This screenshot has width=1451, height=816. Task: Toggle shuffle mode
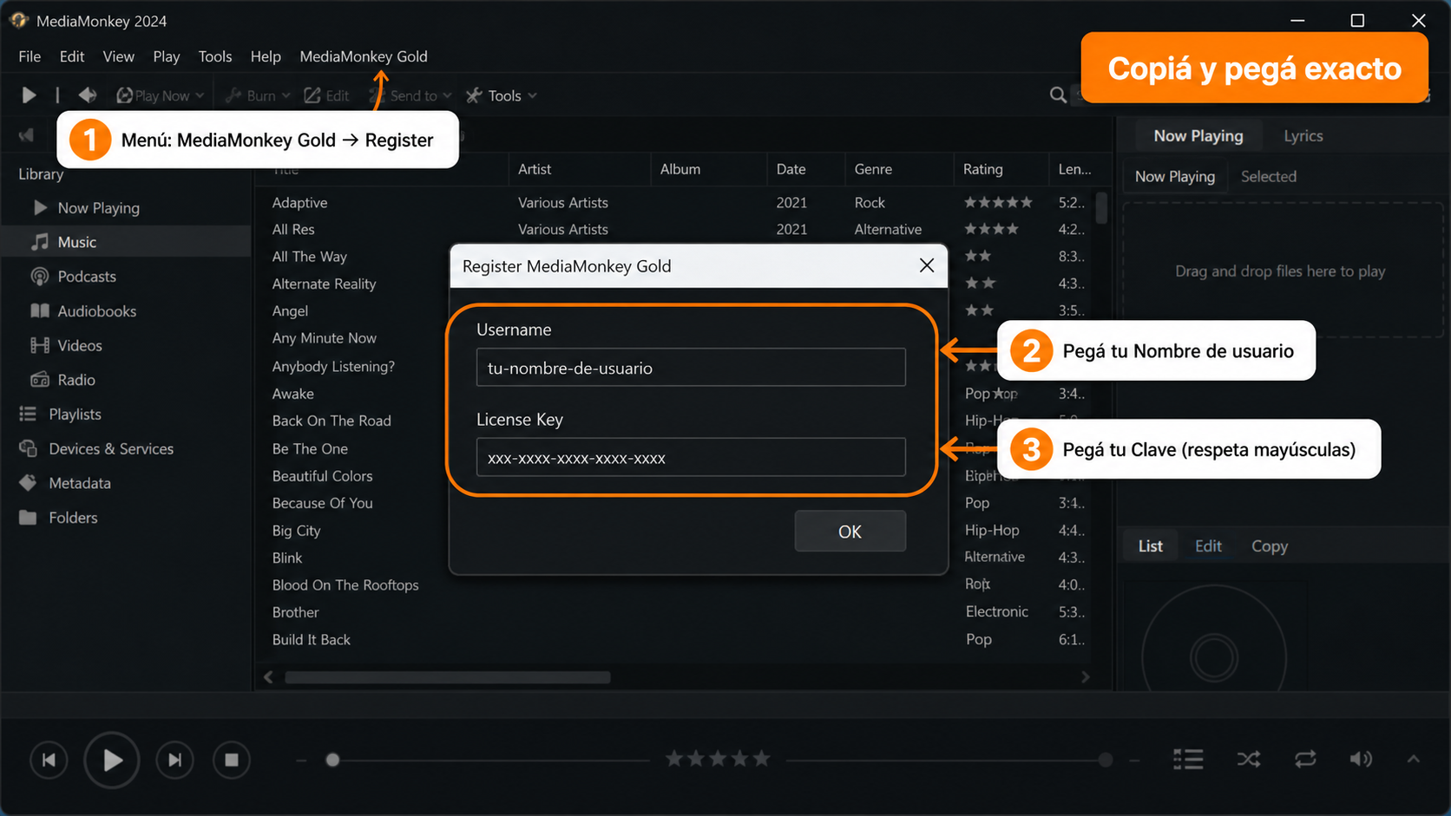click(x=1249, y=760)
